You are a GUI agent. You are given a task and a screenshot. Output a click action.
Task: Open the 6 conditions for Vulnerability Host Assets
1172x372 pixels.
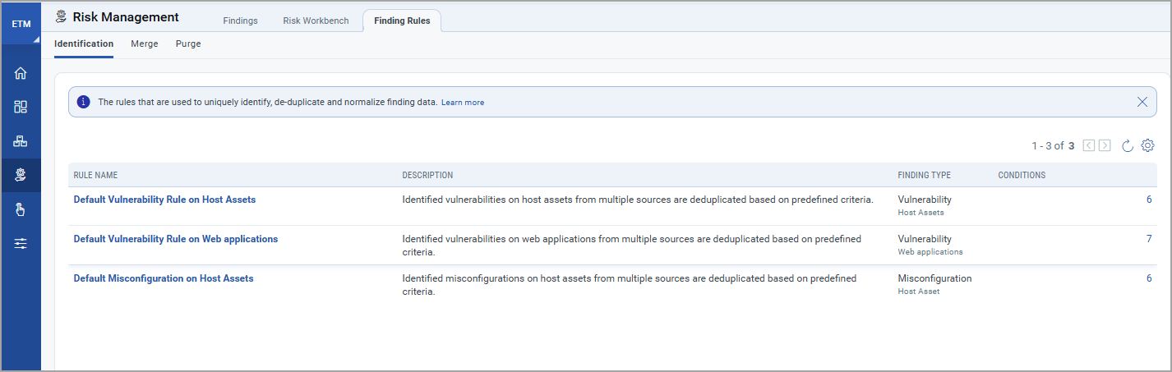click(1149, 200)
